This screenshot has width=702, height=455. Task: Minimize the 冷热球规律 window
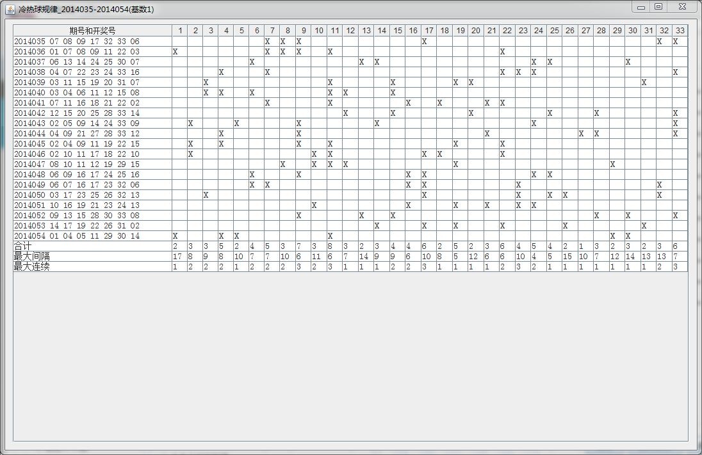coord(641,7)
